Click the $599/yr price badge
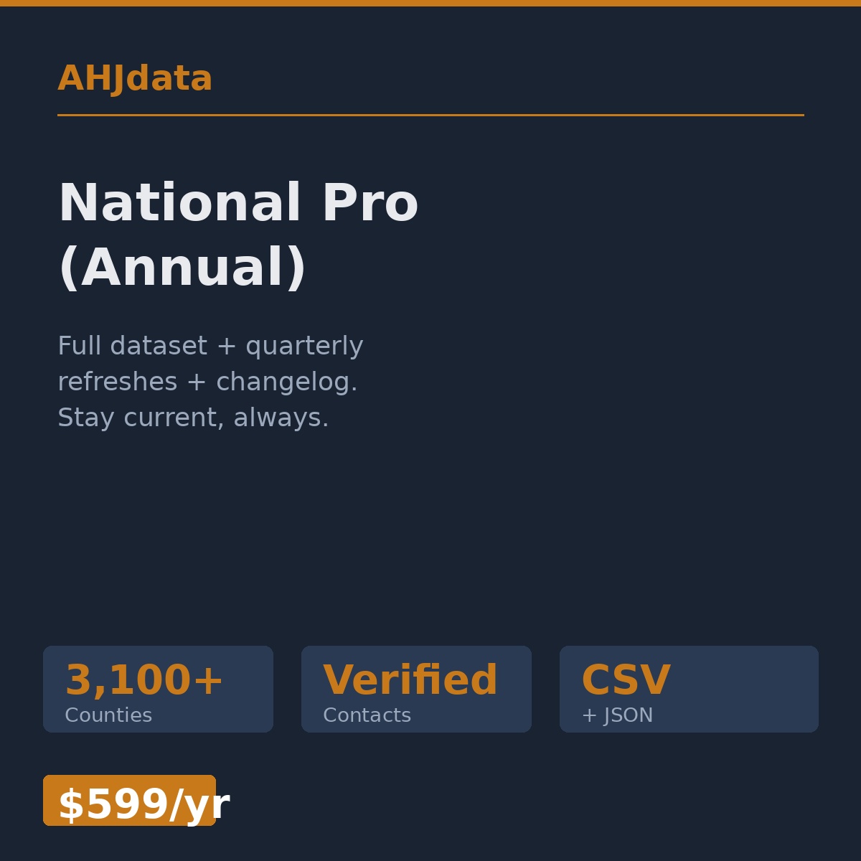Image resolution: width=861 pixels, height=861 pixels. point(129,801)
